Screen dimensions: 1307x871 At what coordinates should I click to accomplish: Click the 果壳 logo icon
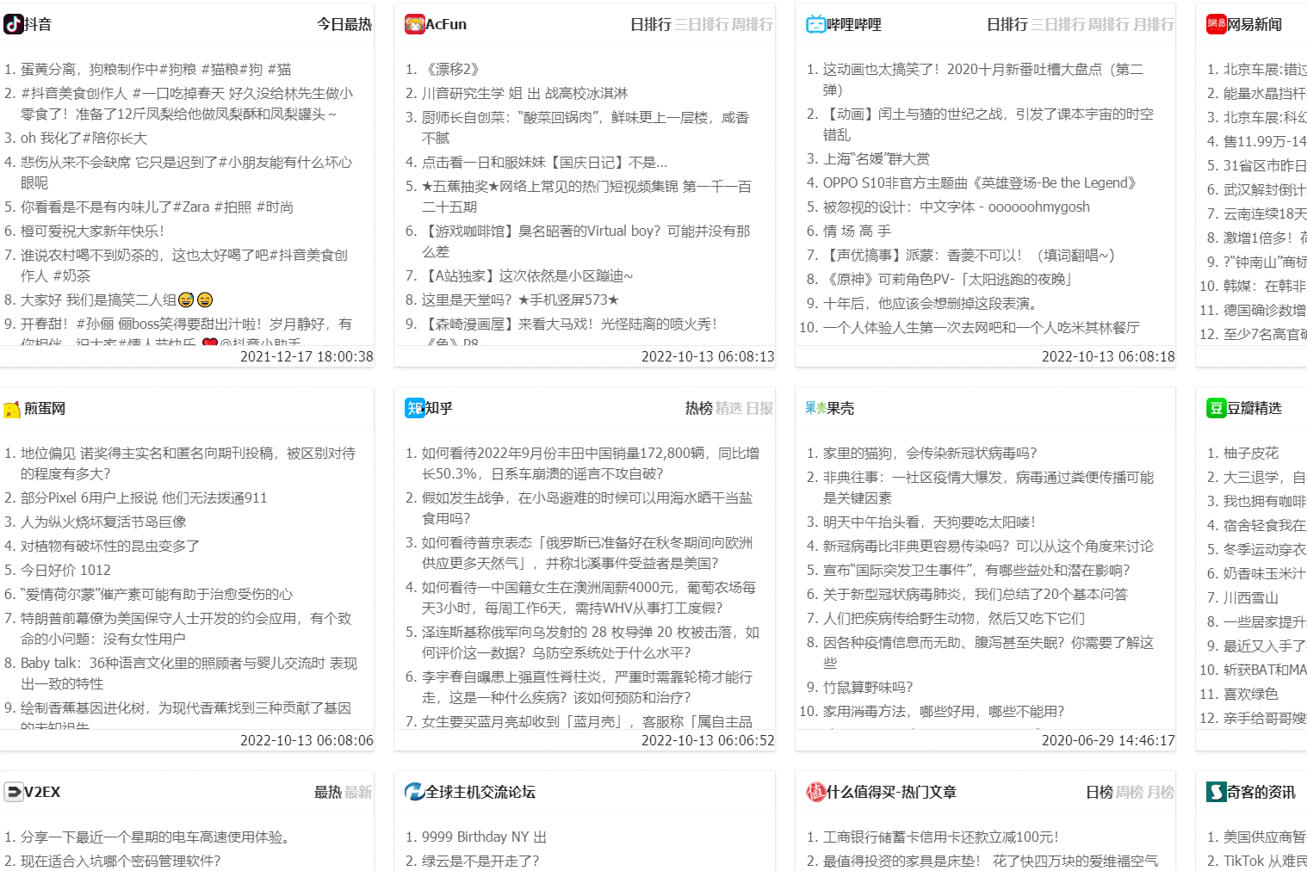815,408
